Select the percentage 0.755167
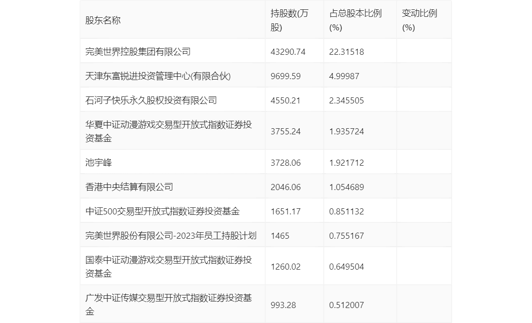 point(346,236)
